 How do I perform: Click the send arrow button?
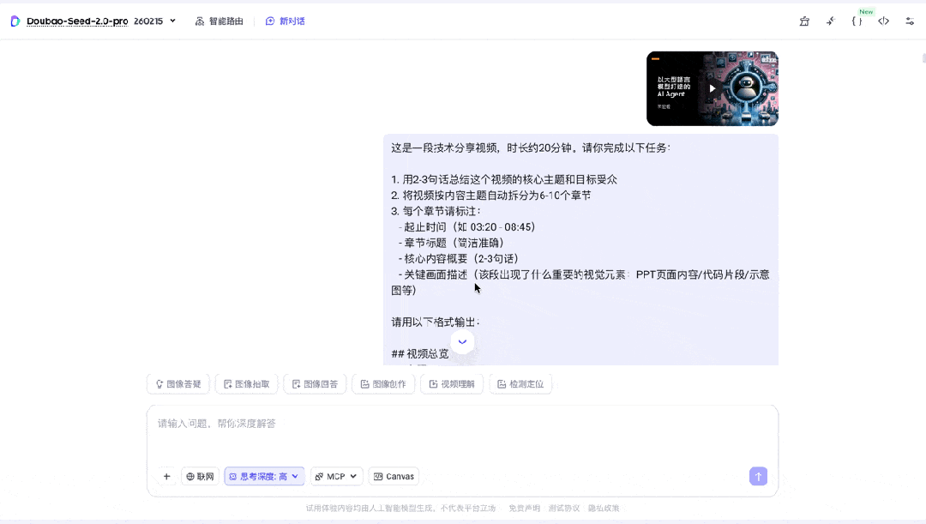coord(758,476)
